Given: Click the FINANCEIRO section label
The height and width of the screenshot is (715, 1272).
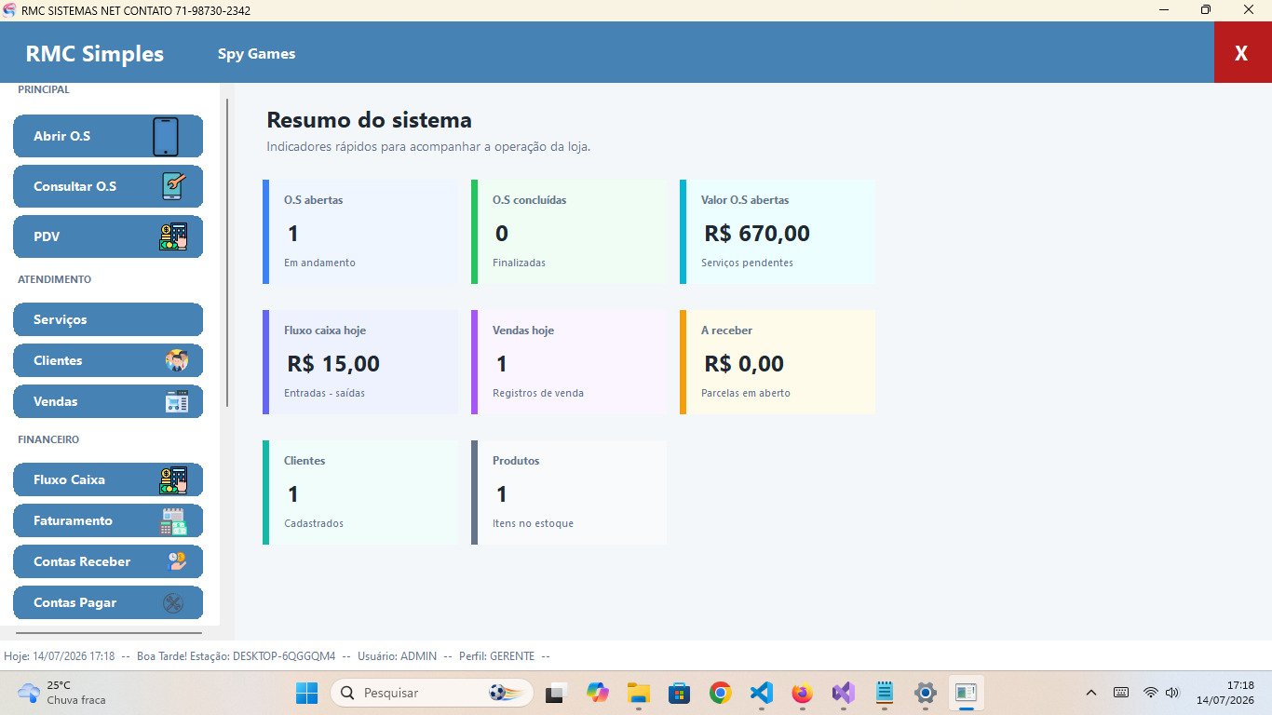Looking at the screenshot, I should [x=48, y=439].
